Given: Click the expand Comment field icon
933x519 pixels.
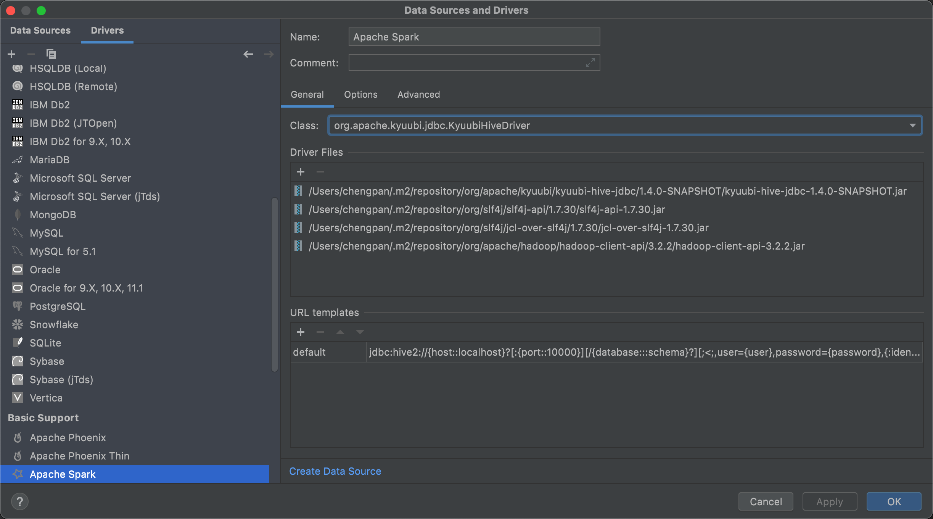Looking at the screenshot, I should (590, 63).
